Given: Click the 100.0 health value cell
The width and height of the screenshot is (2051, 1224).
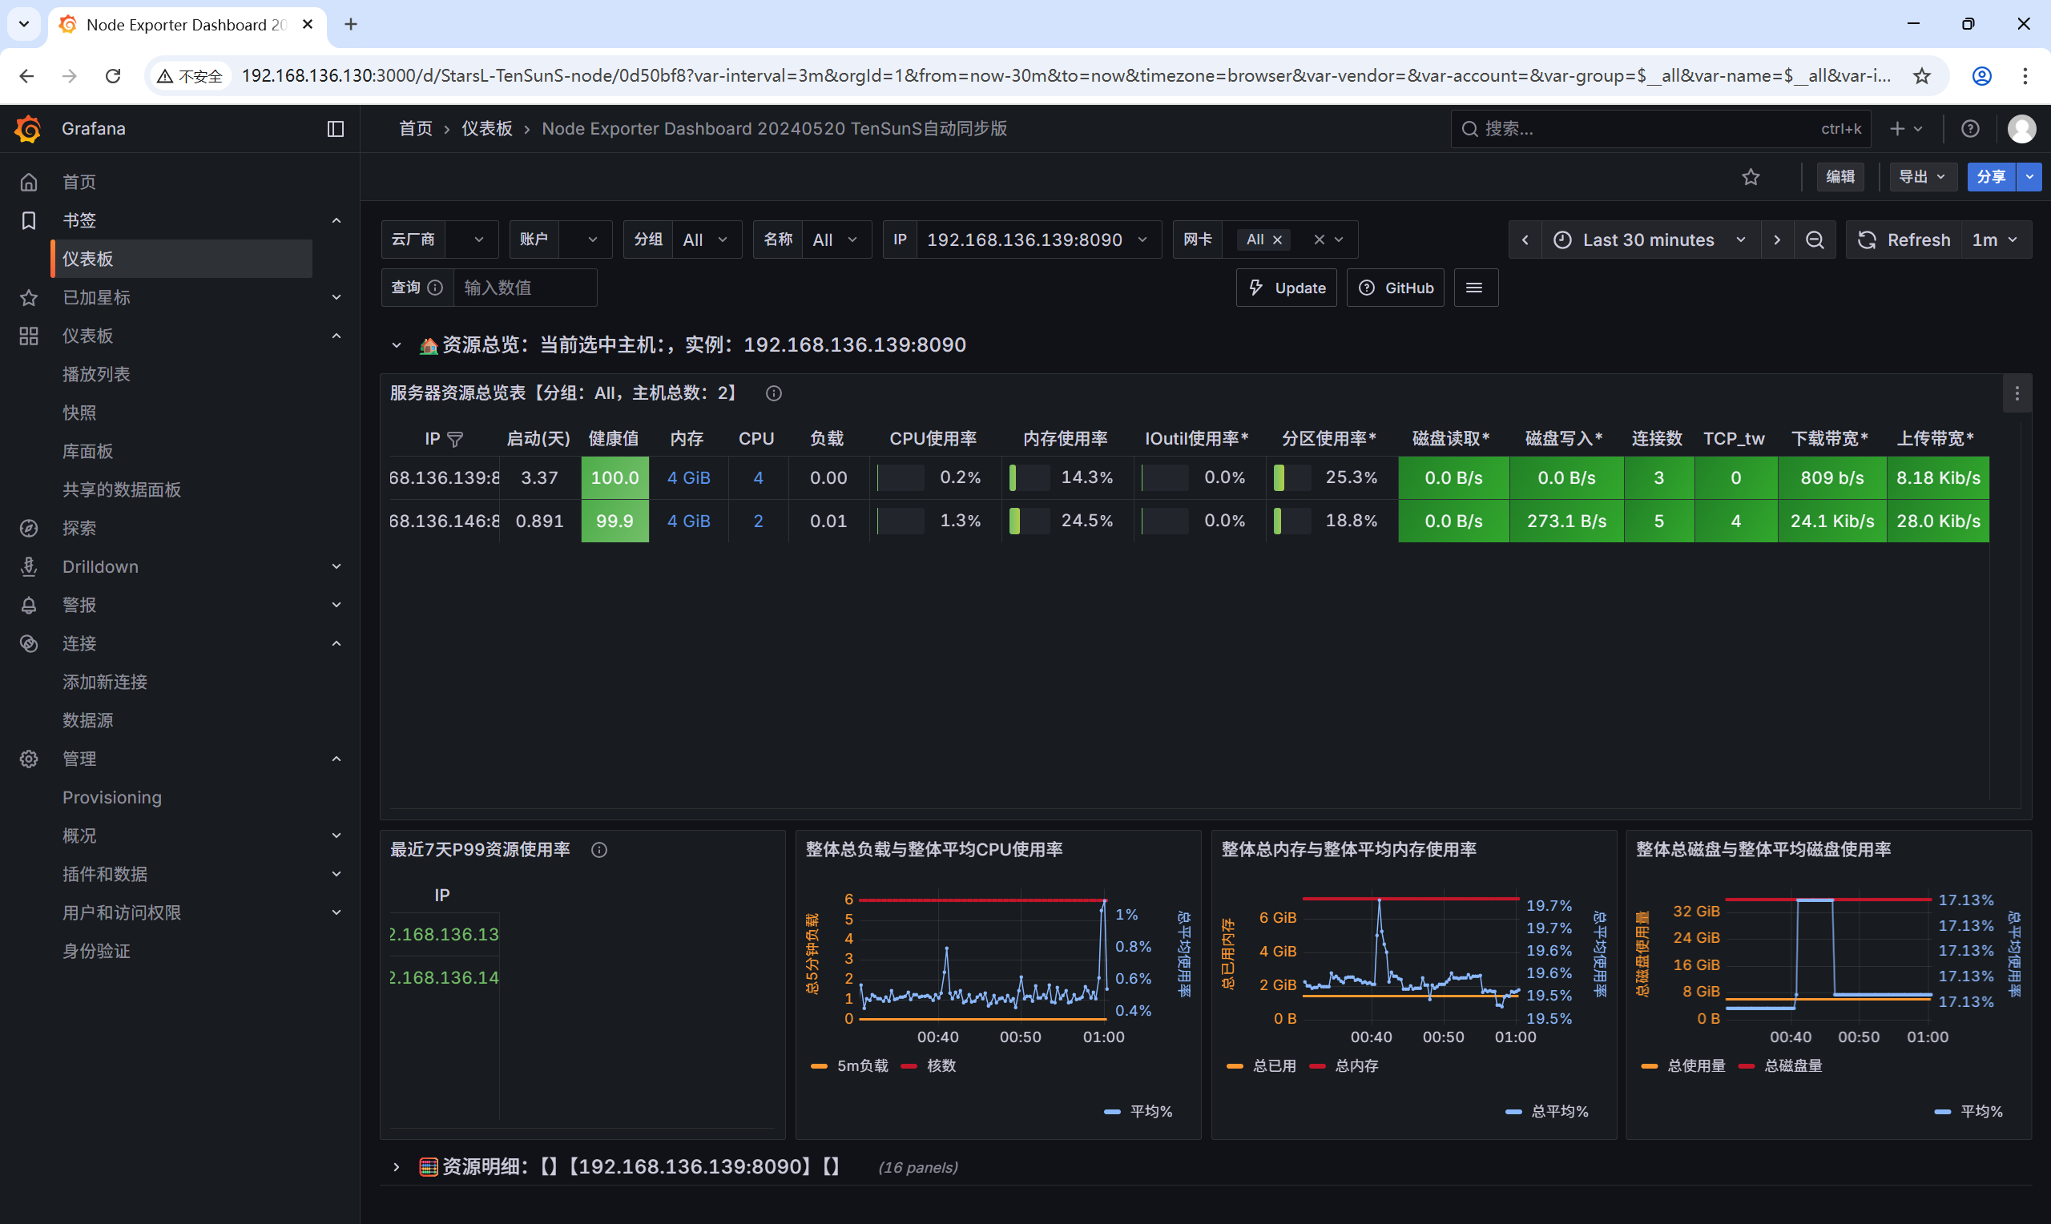Looking at the screenshot, I should (x=614, y=477).
